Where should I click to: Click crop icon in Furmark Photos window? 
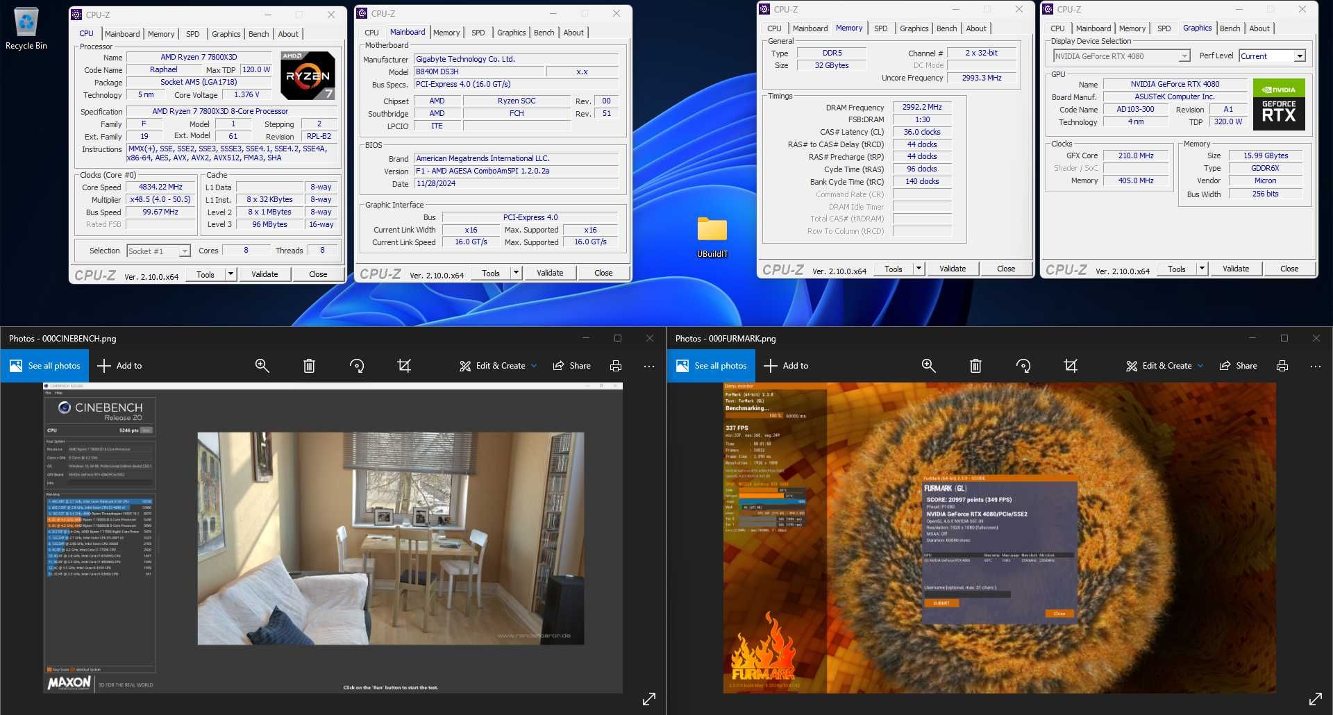(1071, 366)
